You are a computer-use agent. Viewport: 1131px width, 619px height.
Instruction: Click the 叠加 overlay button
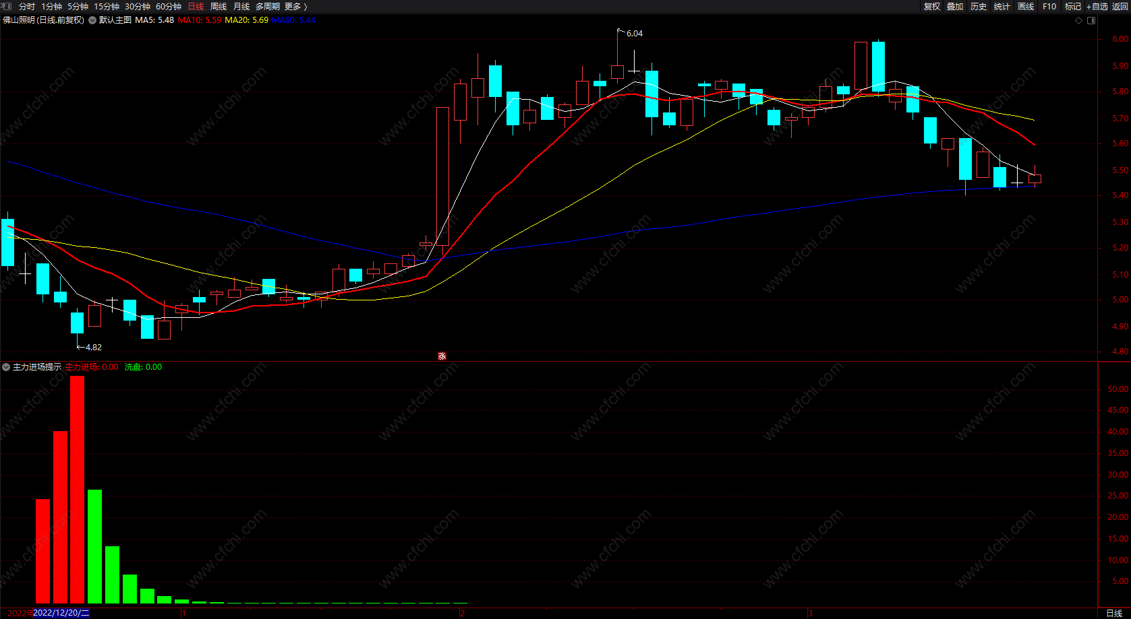pos(955,7)
